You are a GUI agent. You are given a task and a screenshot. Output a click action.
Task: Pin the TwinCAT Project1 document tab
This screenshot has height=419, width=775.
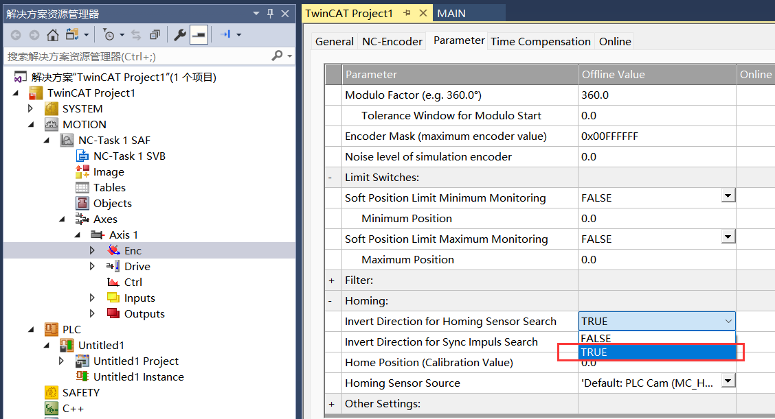407,13
